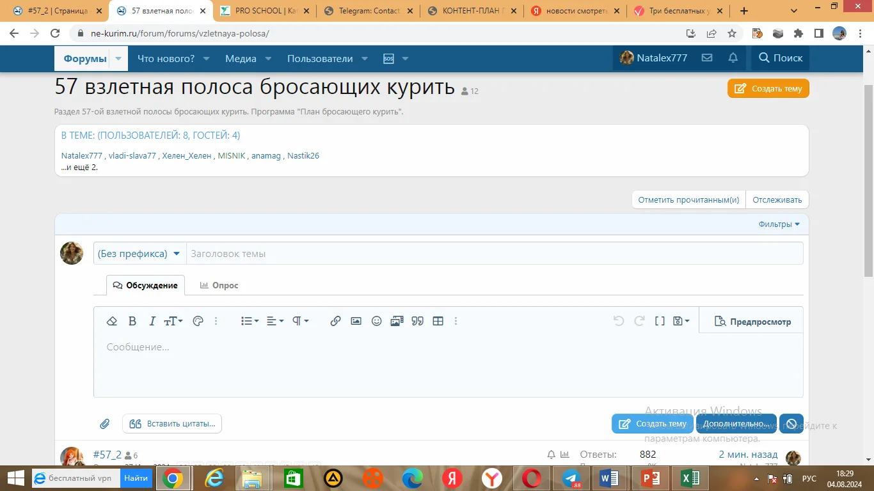Open the Фильтры dropdown
874x491 pixels.
pyautogui.click(x=779, y=224)
